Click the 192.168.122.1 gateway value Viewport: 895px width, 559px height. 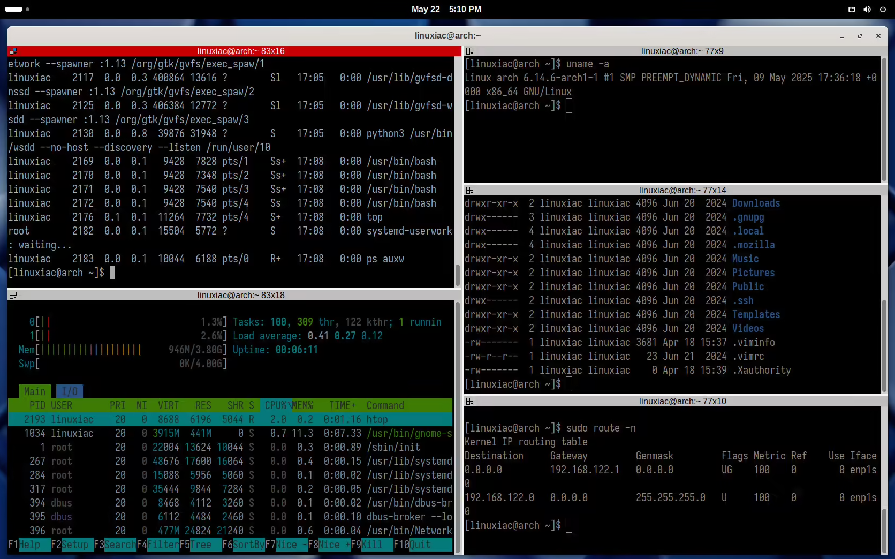[585, 470]
